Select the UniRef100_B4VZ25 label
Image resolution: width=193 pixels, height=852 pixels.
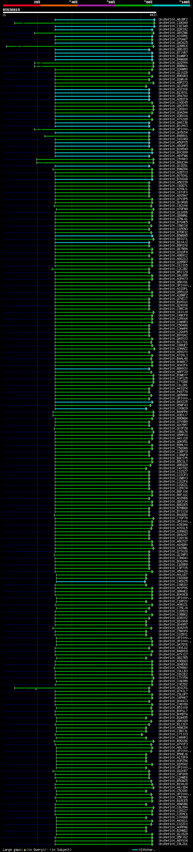[173, 402]
